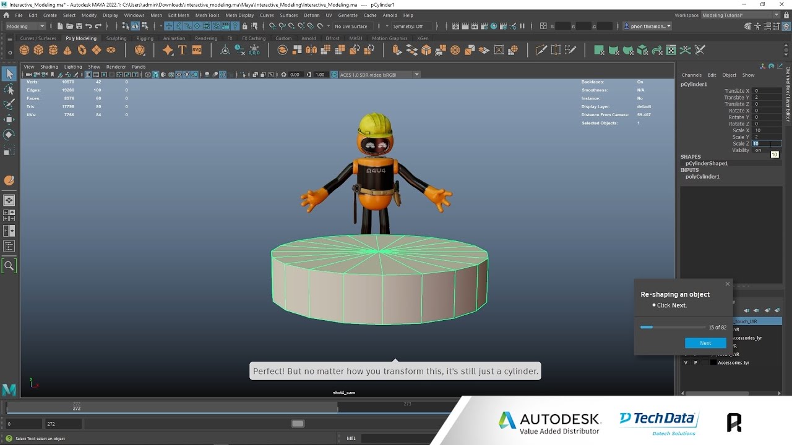Click the polygon Type text tool
Screen dimensions: 792x445
click(x=183, y=50)
